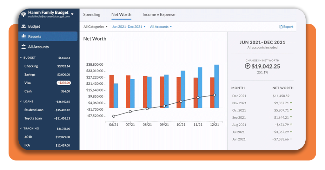Collapse the BUDGET accounts section
The image size is (325, 170).
21,58
